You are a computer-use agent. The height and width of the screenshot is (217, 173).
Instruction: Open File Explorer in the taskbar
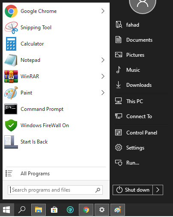[x=39, y=210]
